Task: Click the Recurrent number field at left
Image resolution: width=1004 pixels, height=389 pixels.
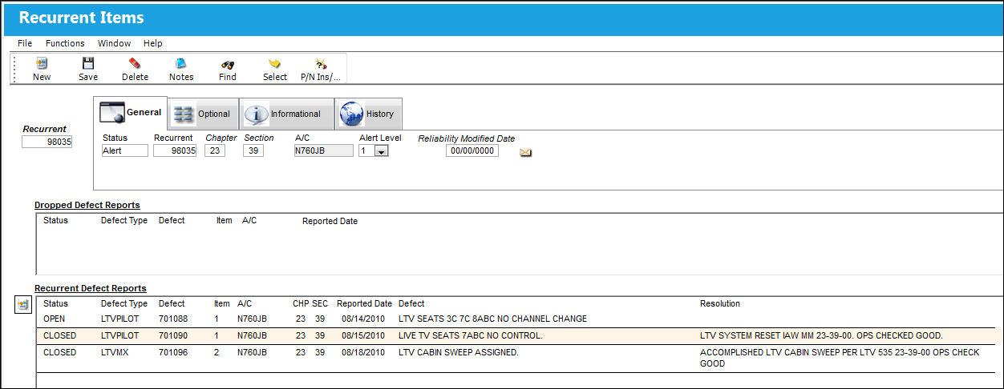Action: (x=47, y=142)
